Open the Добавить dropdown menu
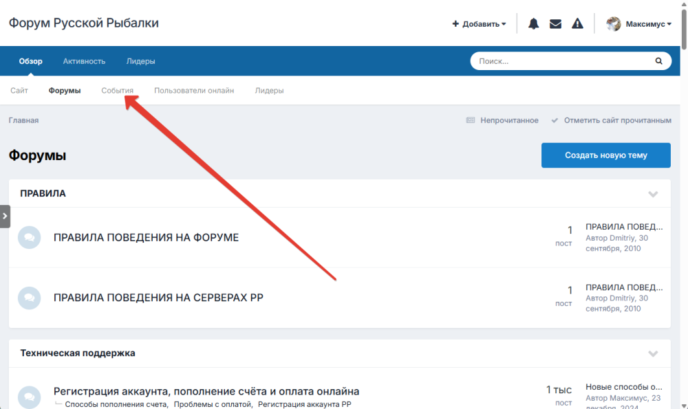Image resolution: width=688 pixels, height=409 pixels. coord(479,24)
